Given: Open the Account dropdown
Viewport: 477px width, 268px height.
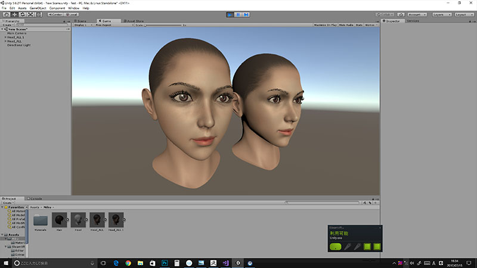Looking at the screenshot, I should 417,14.
